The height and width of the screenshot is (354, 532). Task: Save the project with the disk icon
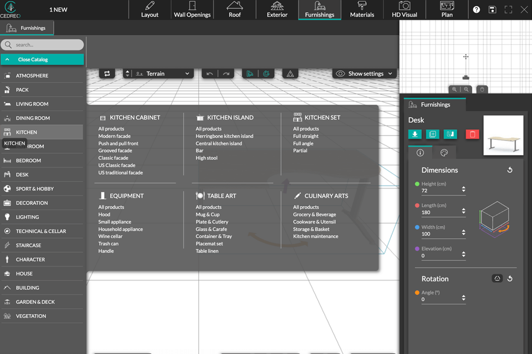[x=492, y=9]
